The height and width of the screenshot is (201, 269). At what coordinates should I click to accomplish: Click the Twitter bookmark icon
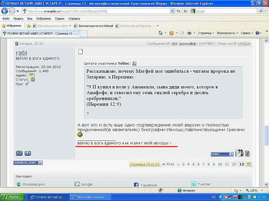click(194, 184)
